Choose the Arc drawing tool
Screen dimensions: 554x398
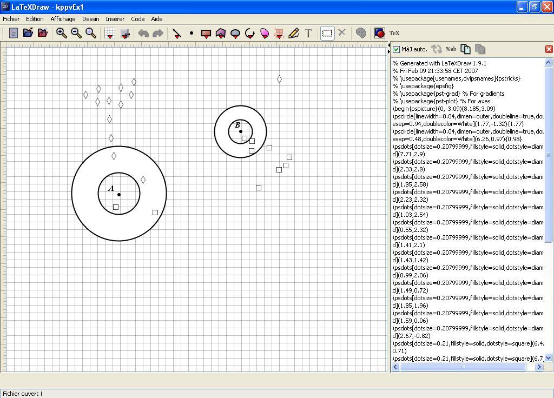point(250,33)
